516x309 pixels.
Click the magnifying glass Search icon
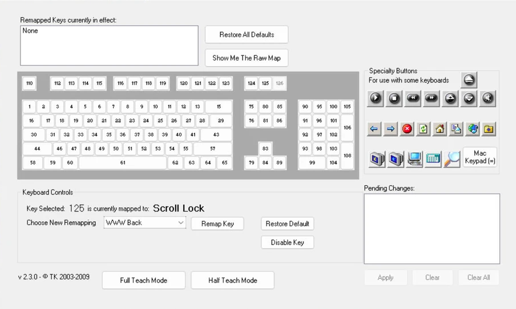pos(451,158)
